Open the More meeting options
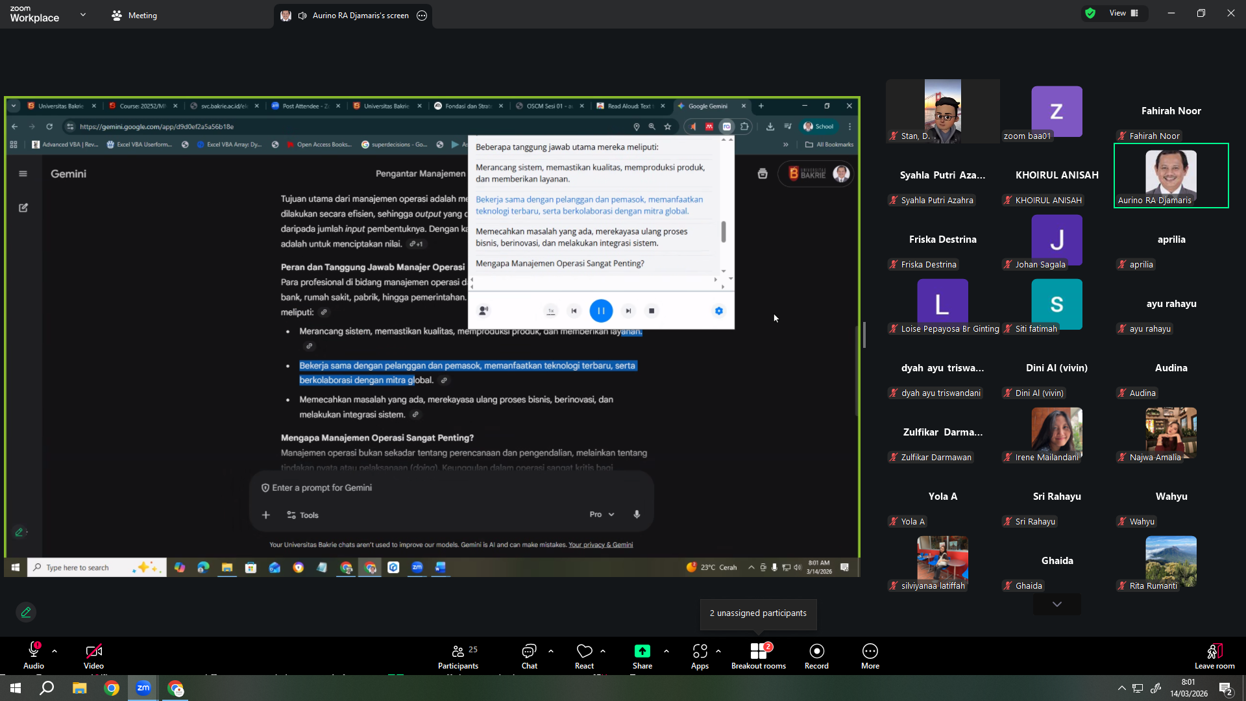 point(870,656)
